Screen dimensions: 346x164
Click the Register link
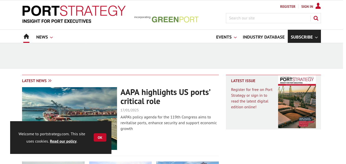[288, 7]
